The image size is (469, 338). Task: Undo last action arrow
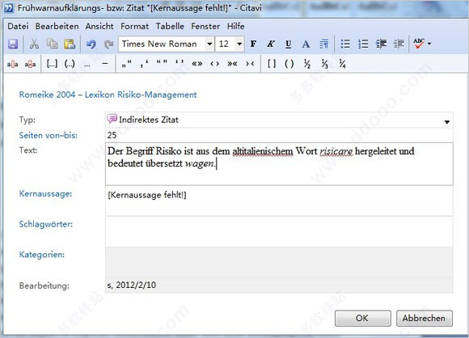point(91,44)
